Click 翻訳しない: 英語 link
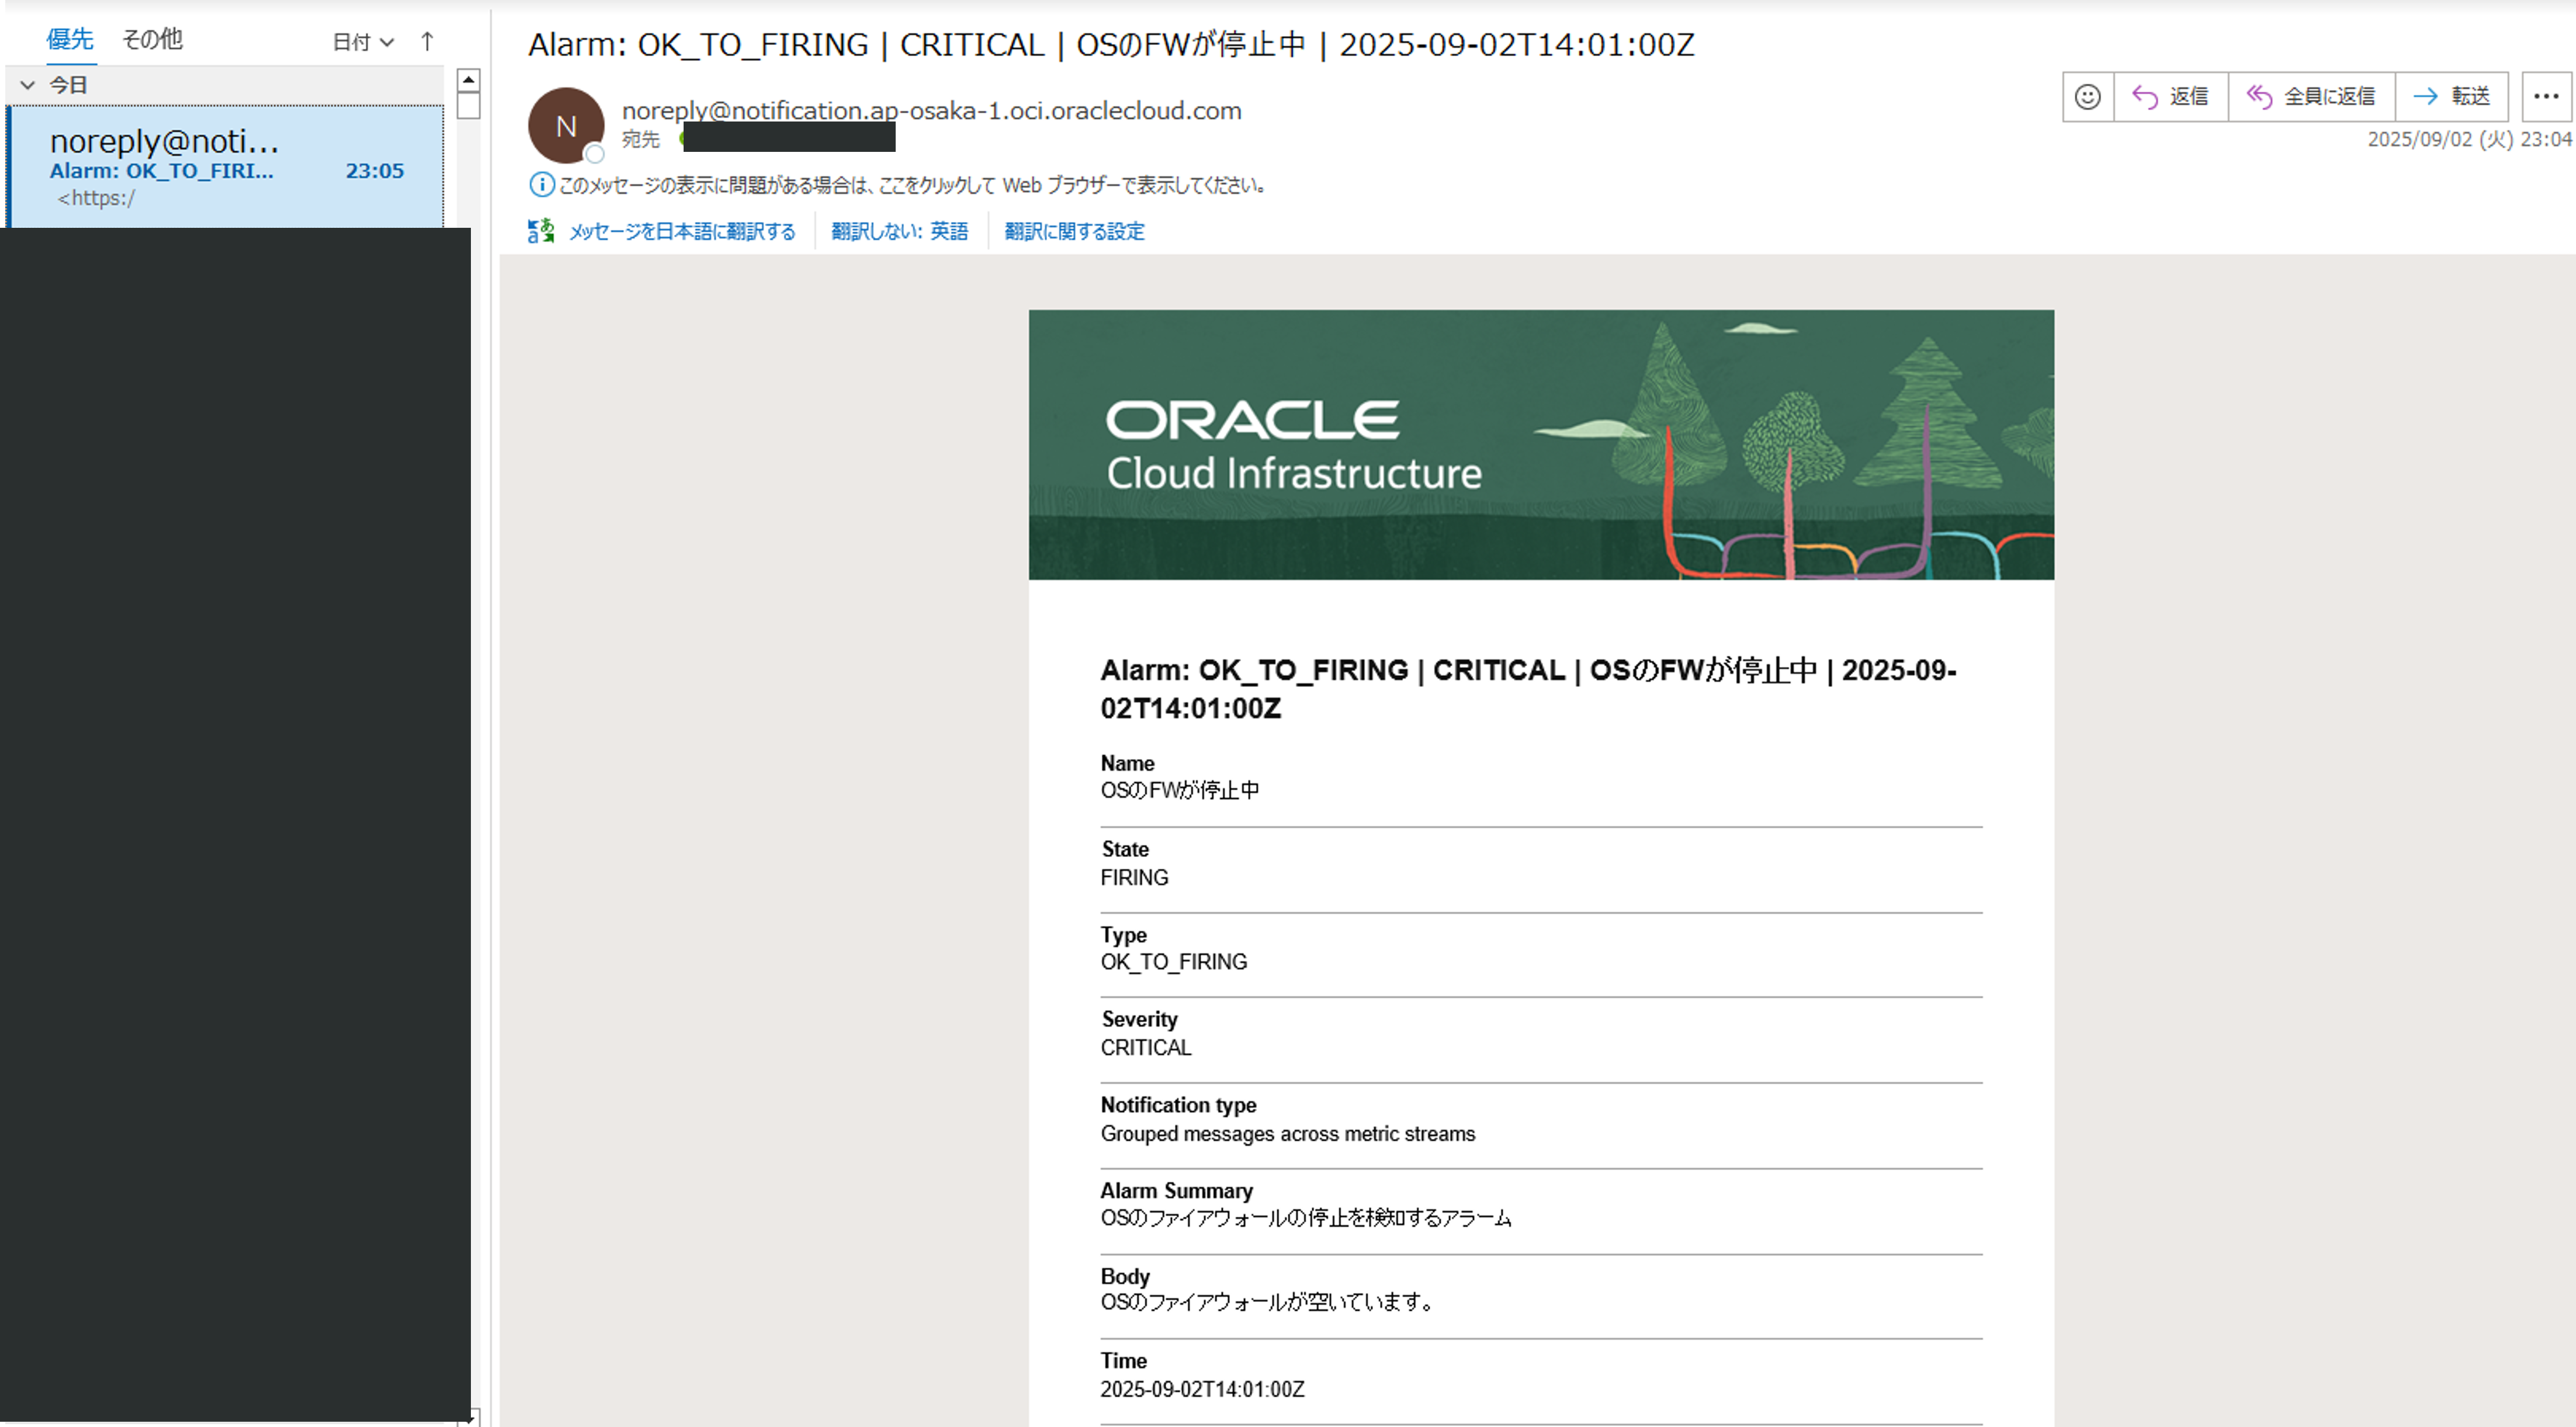This screenshot has height=1427, width=2576. coord(899,232)
